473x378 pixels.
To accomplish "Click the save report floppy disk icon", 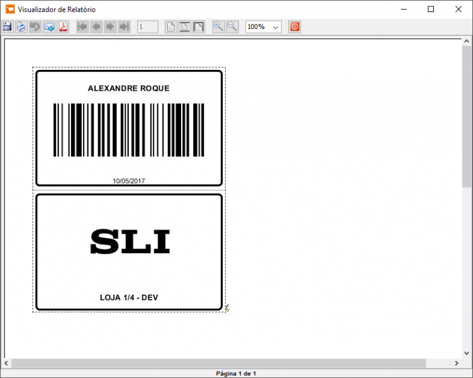I will point(8,27).
